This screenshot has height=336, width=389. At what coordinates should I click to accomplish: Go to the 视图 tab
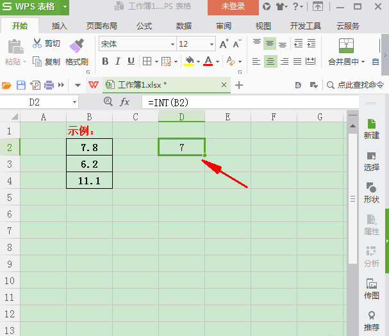263,26
